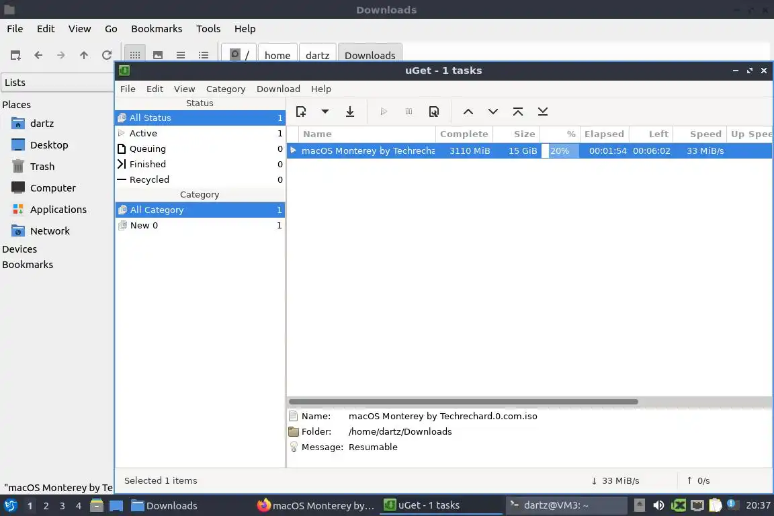
Task: Click the terminal dartz@VM3 taskbar entry
Action: [566, 505]
